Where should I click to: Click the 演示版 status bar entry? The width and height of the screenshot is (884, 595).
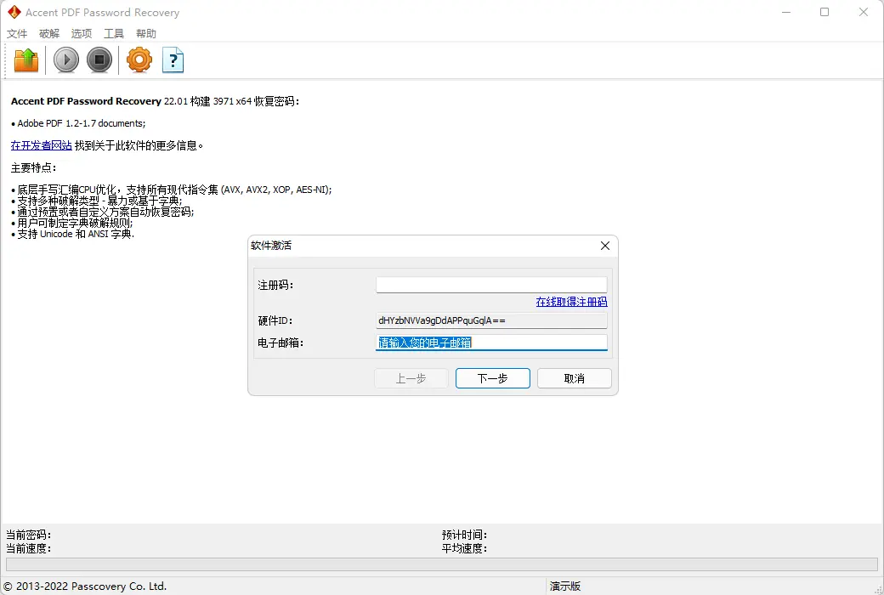pos(565,586)
